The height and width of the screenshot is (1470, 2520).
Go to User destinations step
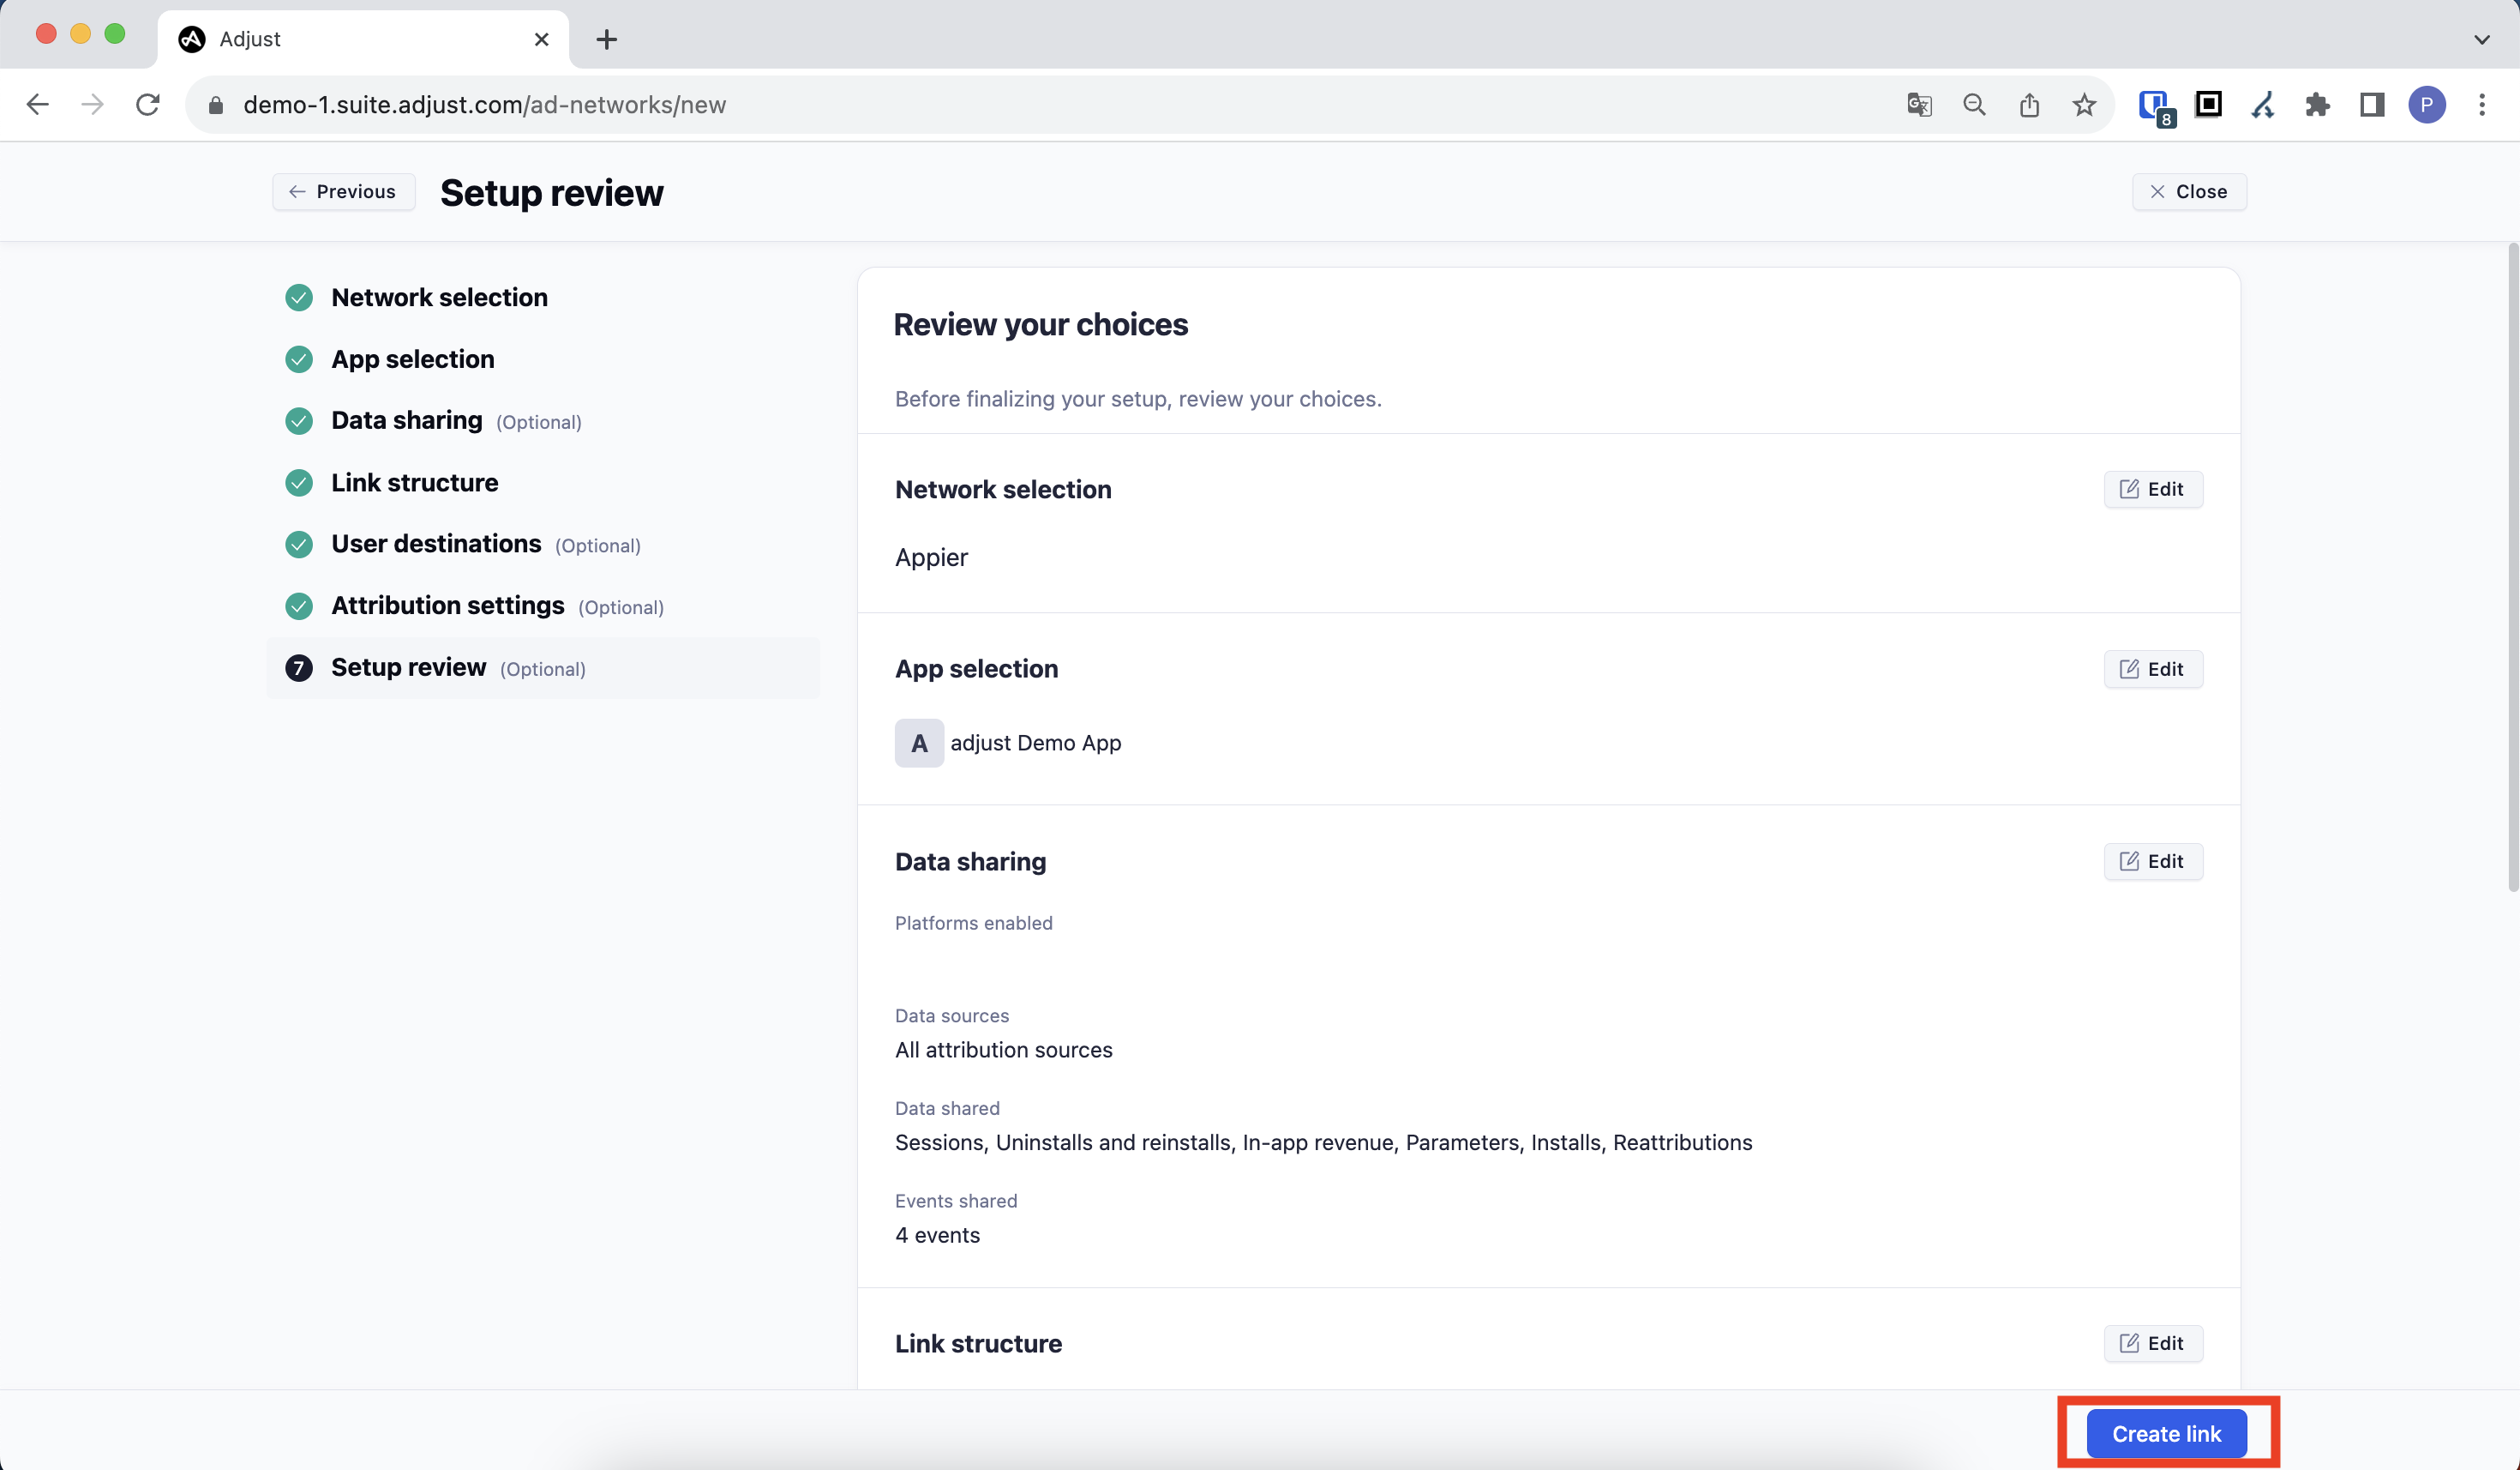[435, 544]
